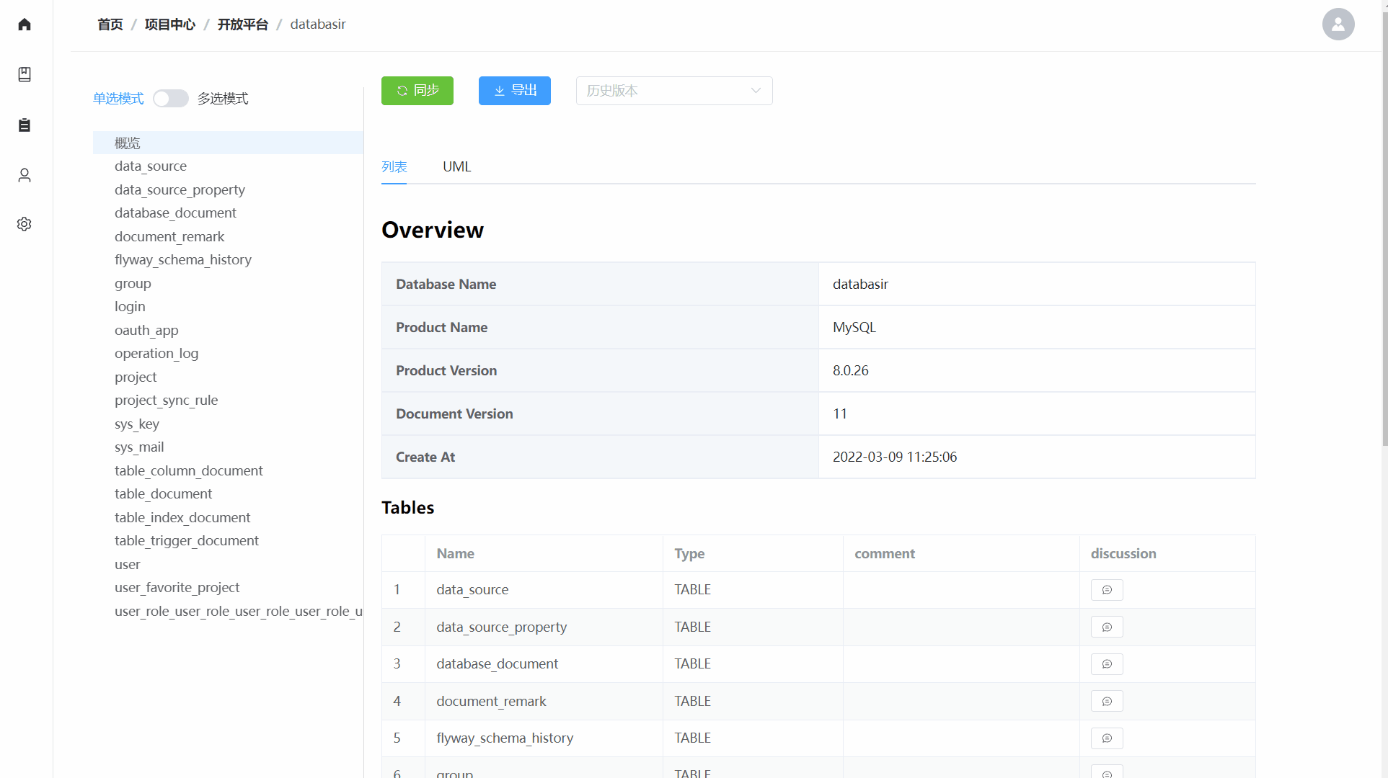Select the 列表 tab
This screenshot has height=778, width=1388.
tap(394, 167)
